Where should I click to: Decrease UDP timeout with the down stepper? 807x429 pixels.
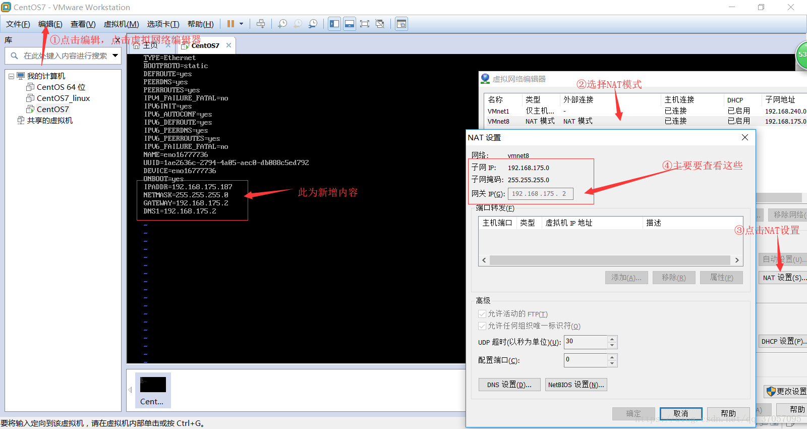click(x=612, y=345)
